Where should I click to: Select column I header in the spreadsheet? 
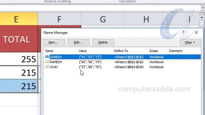click(x=184, y=19)
